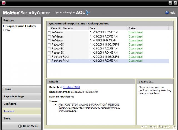This screenshot has width=178, height=130.
Task: Select Programs and Cookies in sidebar
Action: tap(20, 26)
